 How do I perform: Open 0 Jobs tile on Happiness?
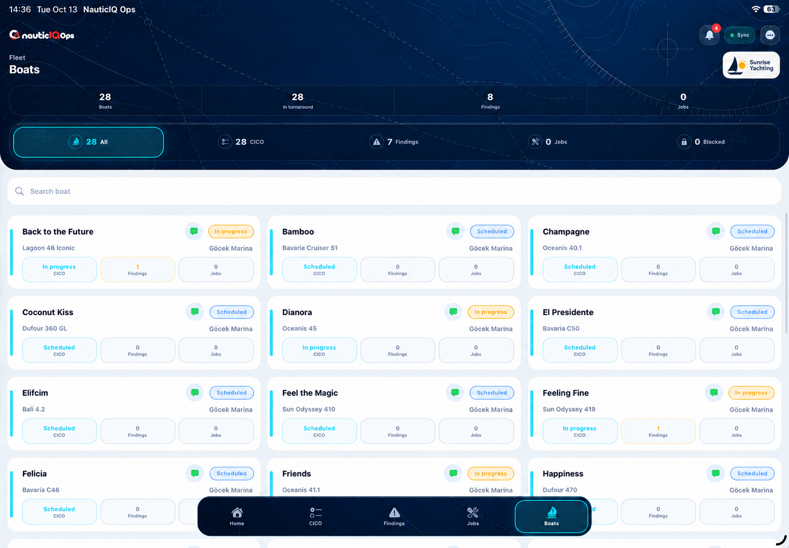click(x=737, y=512)
